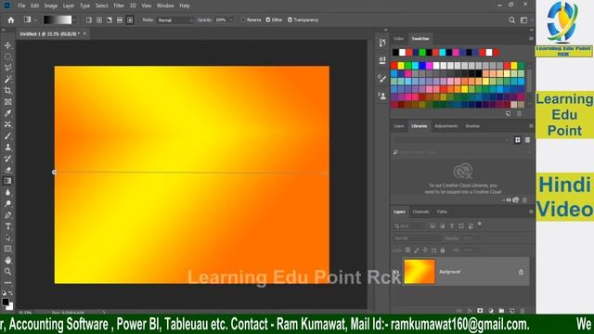
Task: Select the History Brush tool
Action: (x=7, y=159)
